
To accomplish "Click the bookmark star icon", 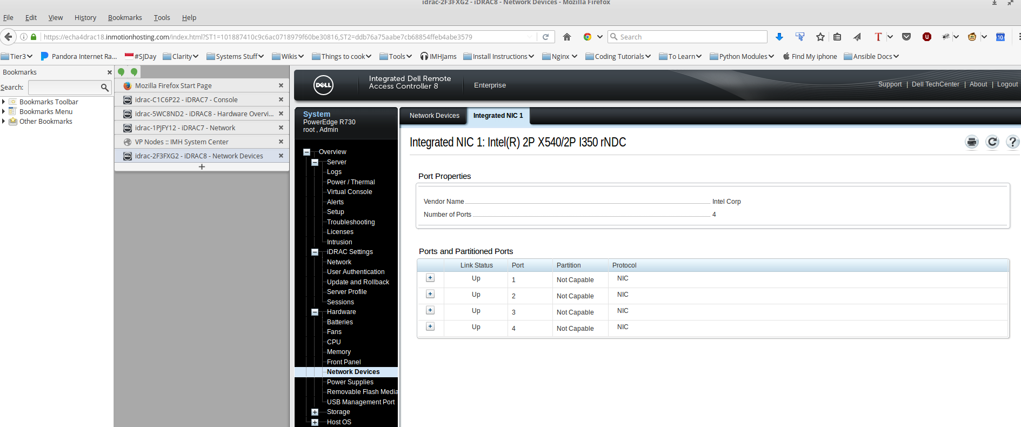I will (x=820, y=37).
